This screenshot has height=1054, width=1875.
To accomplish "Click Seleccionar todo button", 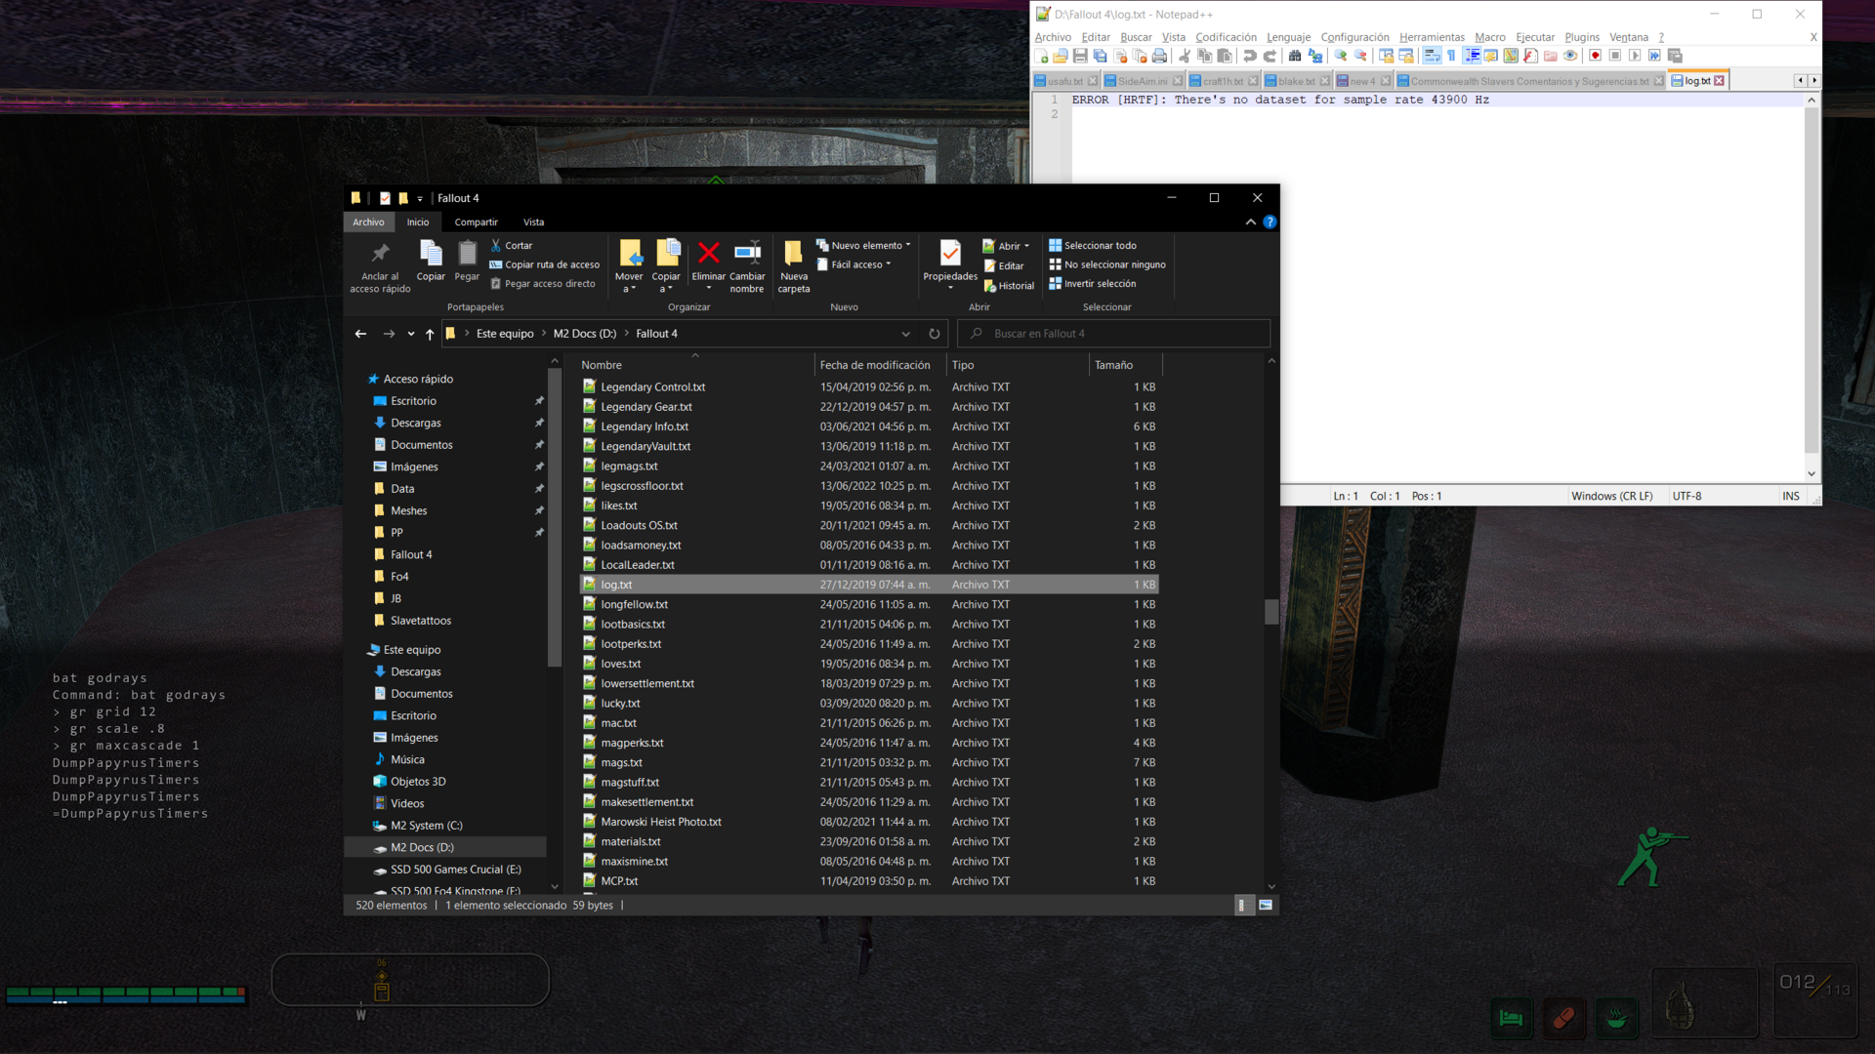I will click(x=1093, y=246).
